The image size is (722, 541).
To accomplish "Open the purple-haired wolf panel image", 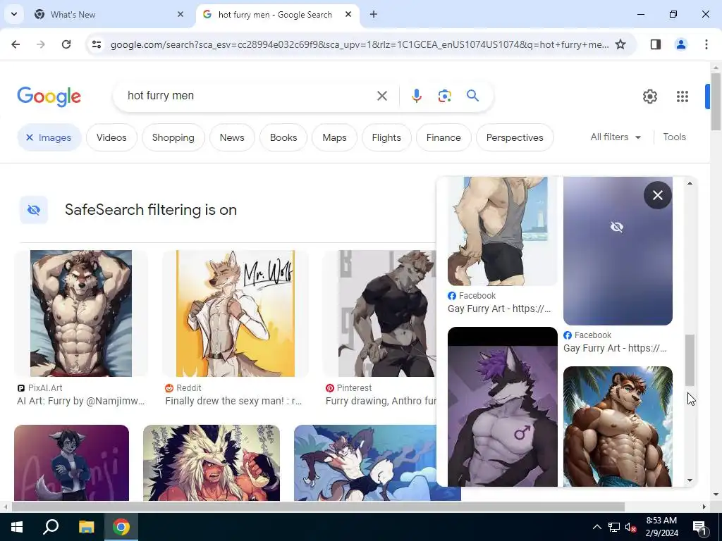I will (502, 406).
